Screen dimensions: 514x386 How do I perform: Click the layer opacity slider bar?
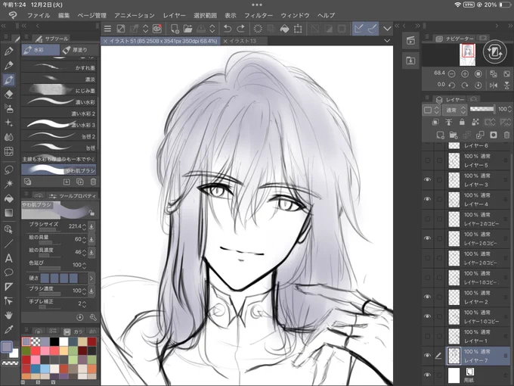tap(482, 109)
